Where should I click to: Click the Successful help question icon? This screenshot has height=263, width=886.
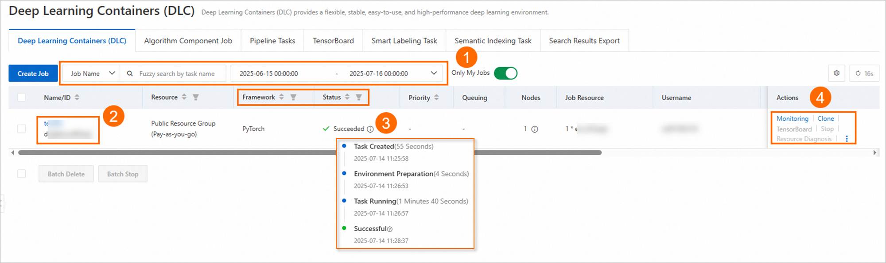click(390, 229)
